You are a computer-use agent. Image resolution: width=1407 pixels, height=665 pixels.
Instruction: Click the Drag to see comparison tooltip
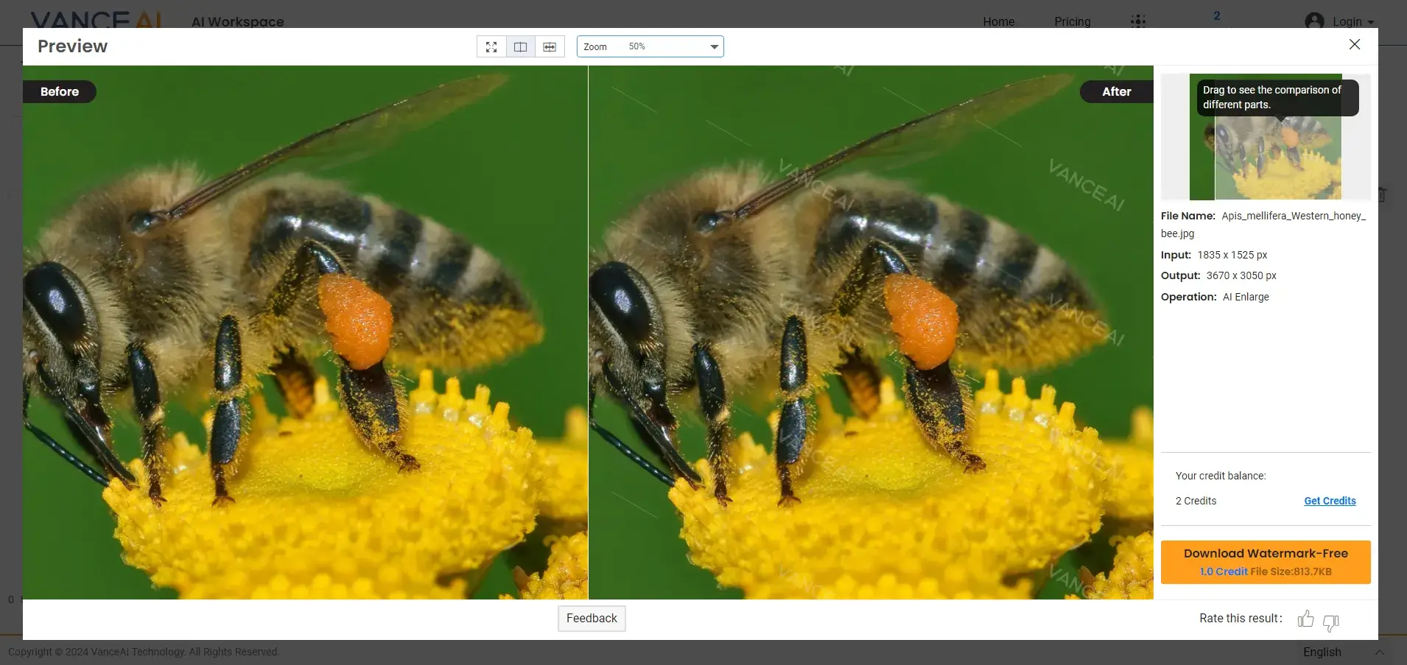[x=1277, y=97]
